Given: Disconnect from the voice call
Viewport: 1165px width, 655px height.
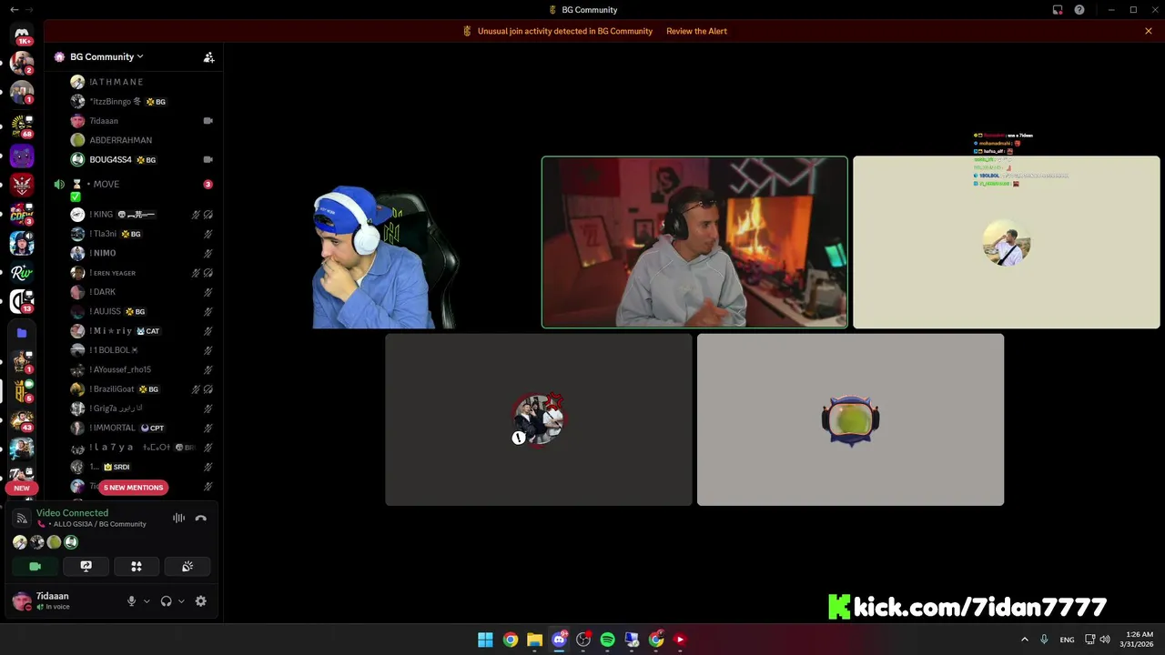Looking at the screenshot, I should coord(201,519).
